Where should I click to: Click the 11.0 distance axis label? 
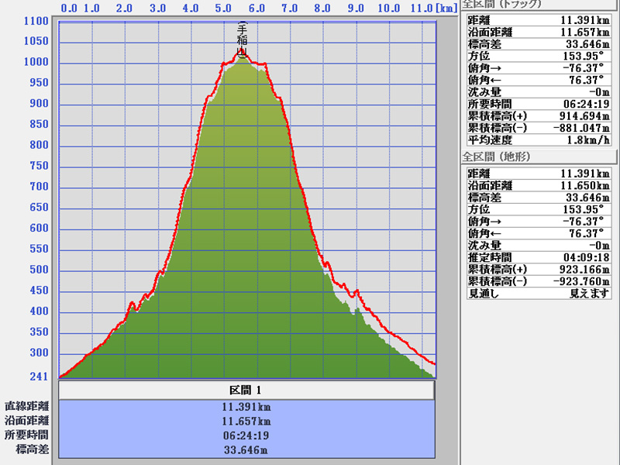click(x=420, y=9)
